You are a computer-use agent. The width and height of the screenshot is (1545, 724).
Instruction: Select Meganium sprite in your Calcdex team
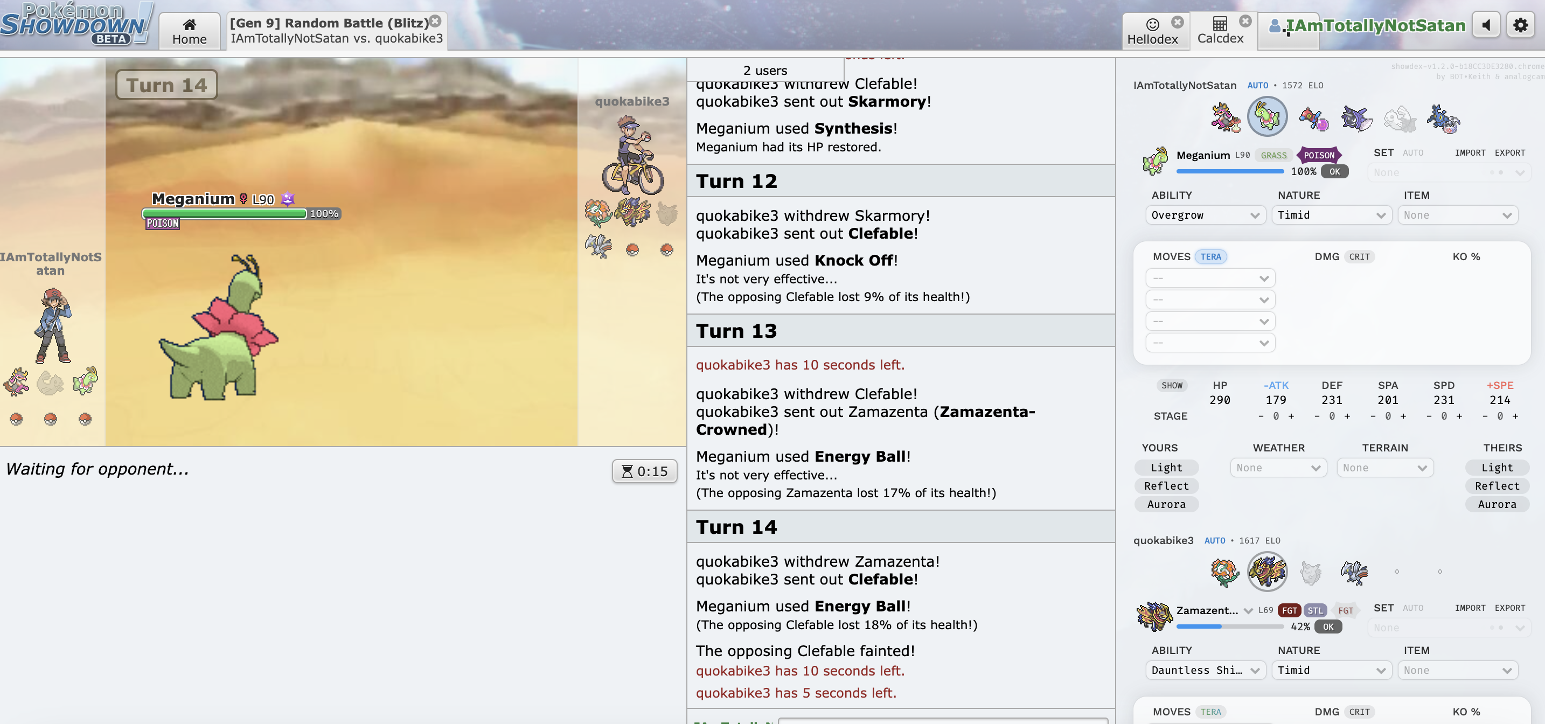pos(1266,117)
